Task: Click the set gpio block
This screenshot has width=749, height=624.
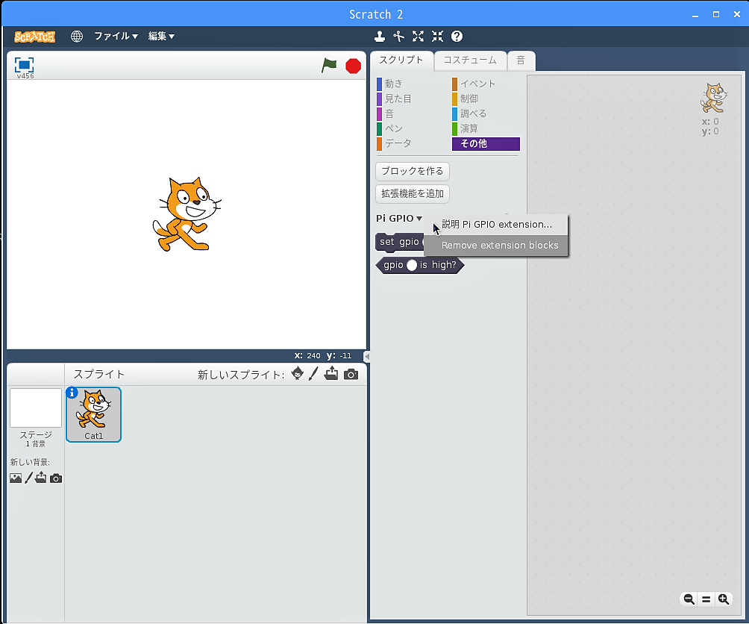Action: [x=399, y=243]
